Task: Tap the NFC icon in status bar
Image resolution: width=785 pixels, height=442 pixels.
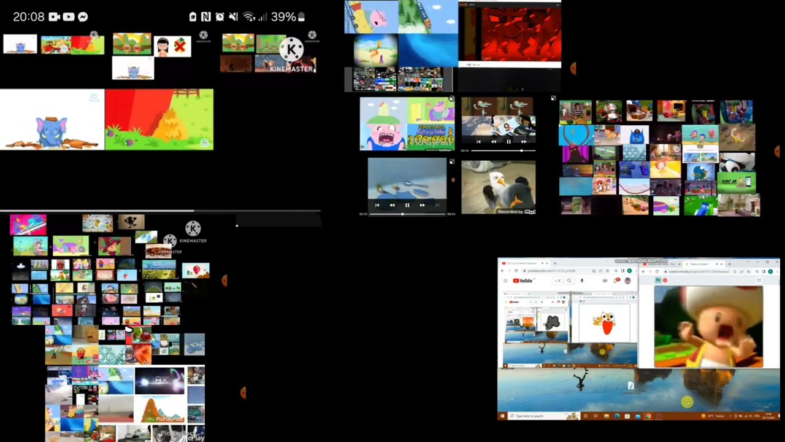Action: (206, 17)
